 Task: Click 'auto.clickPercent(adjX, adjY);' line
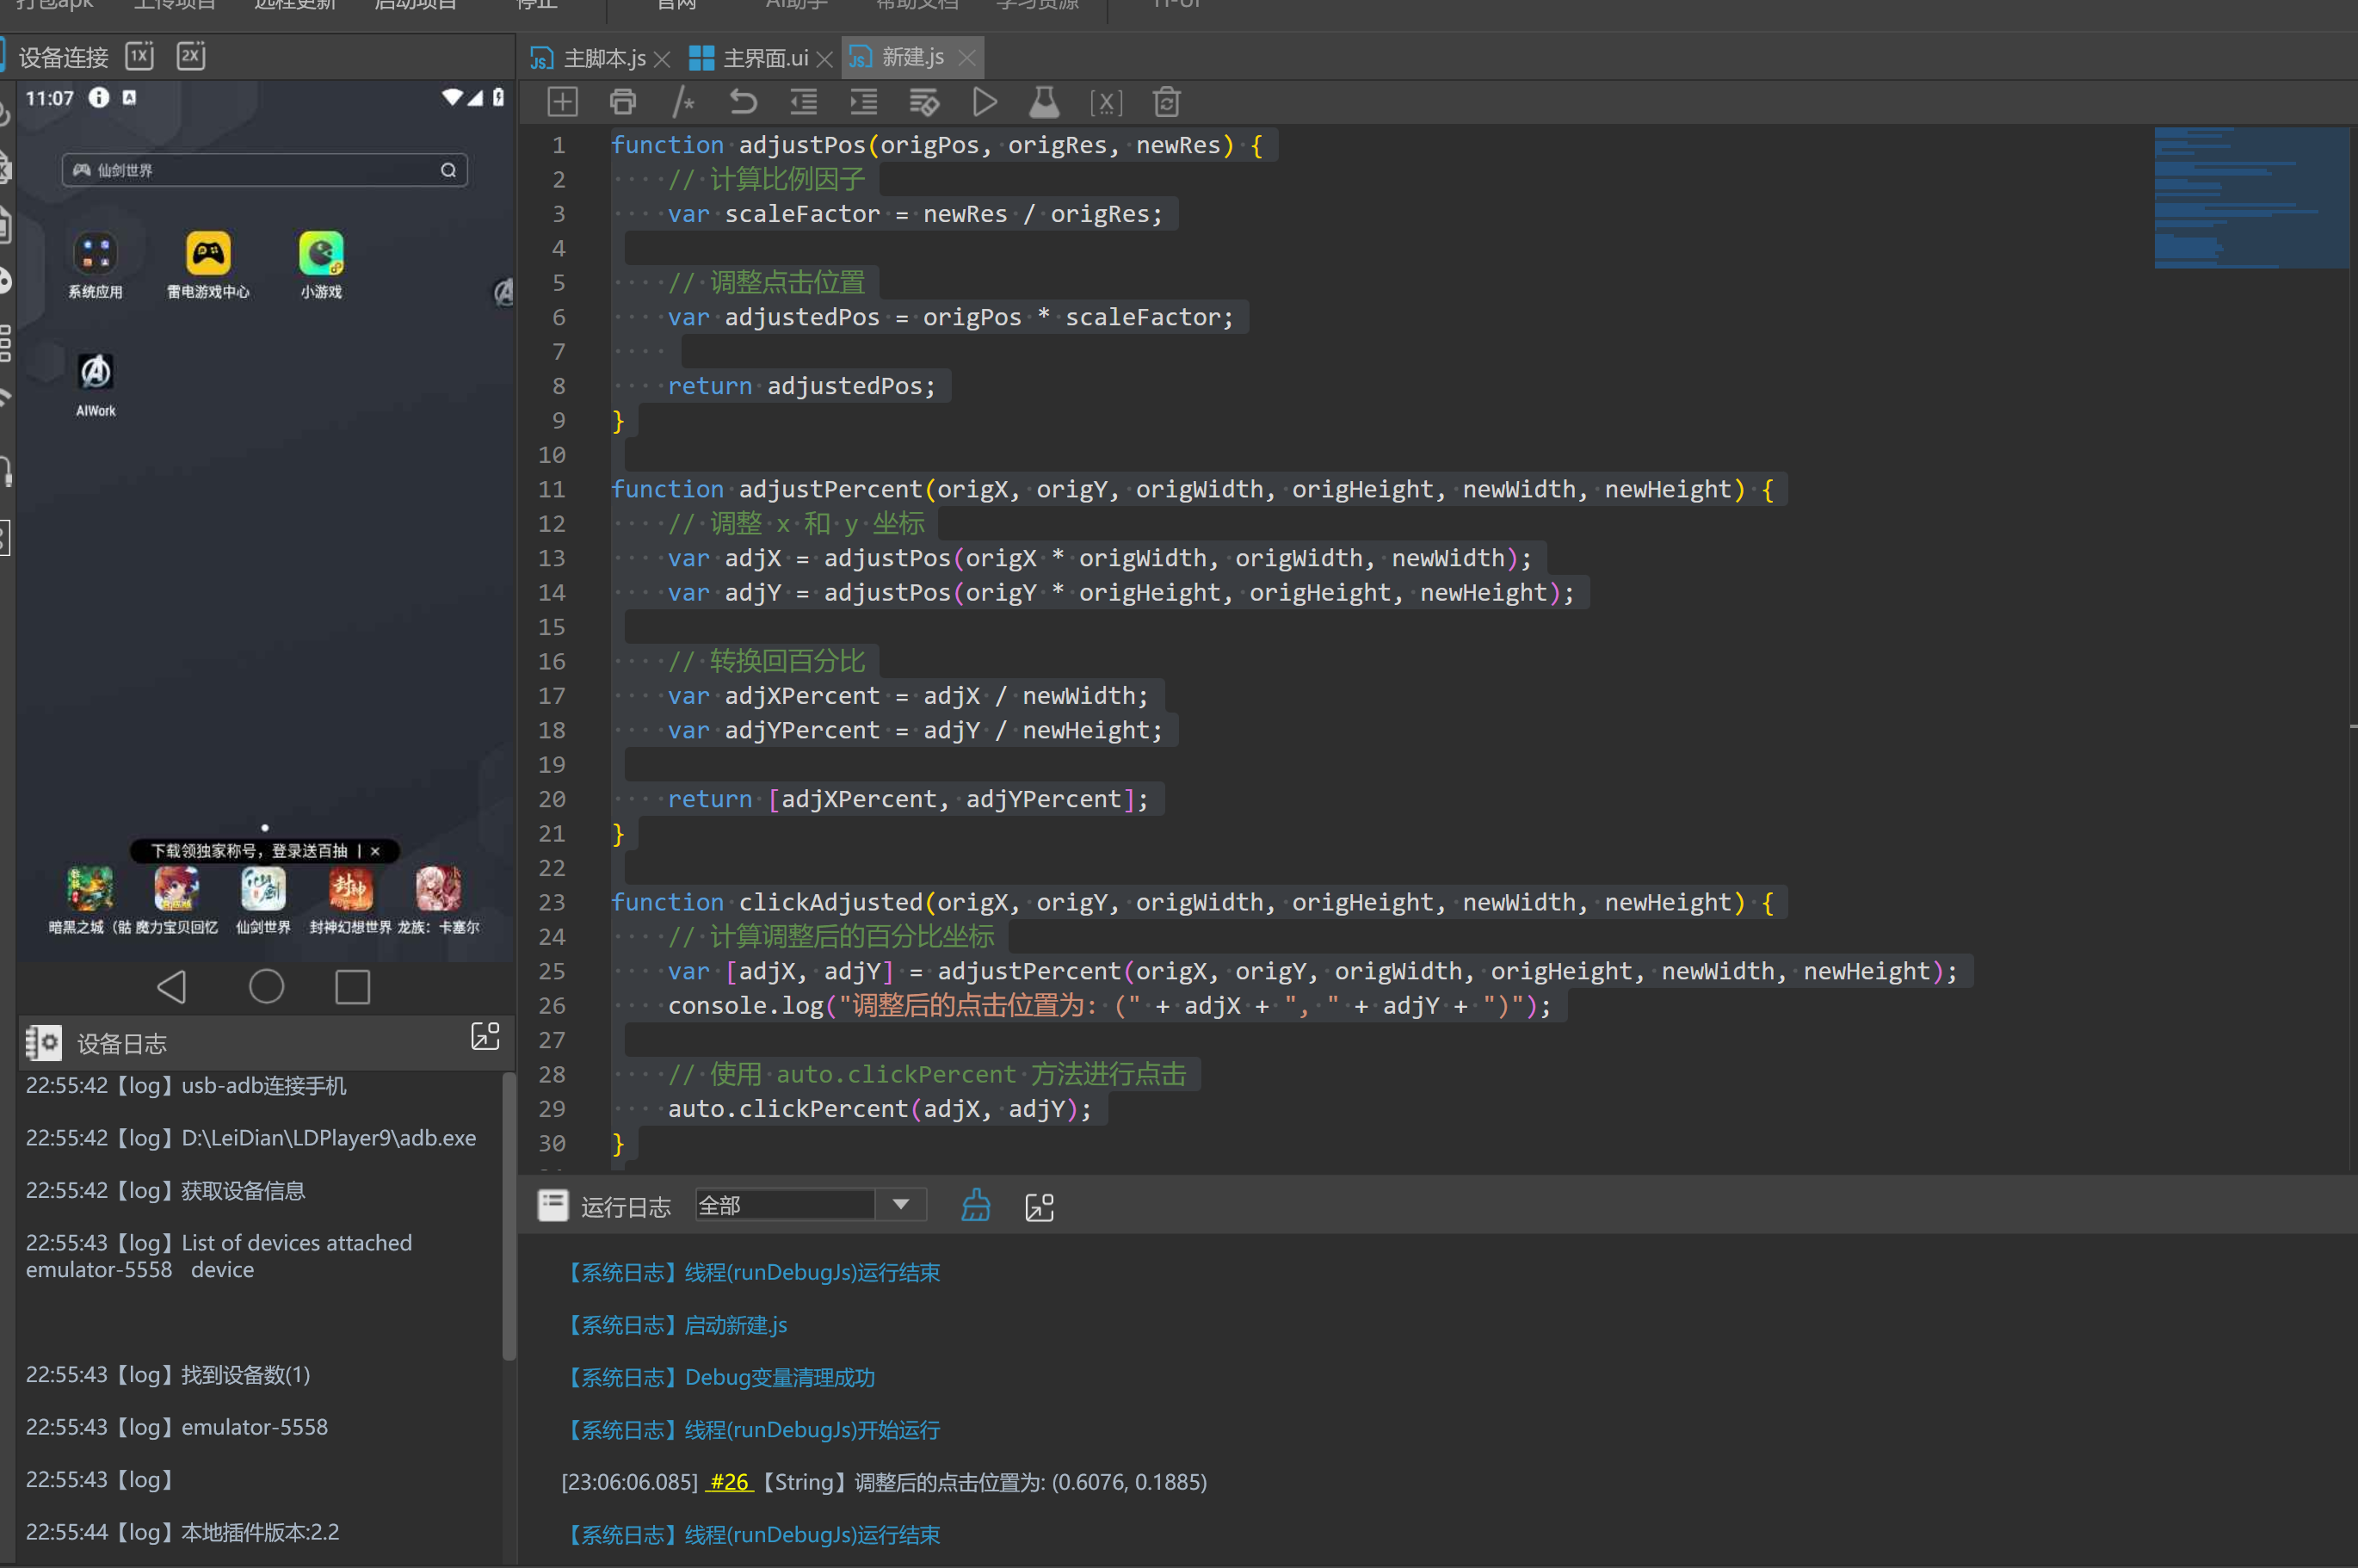[879, 1109]
